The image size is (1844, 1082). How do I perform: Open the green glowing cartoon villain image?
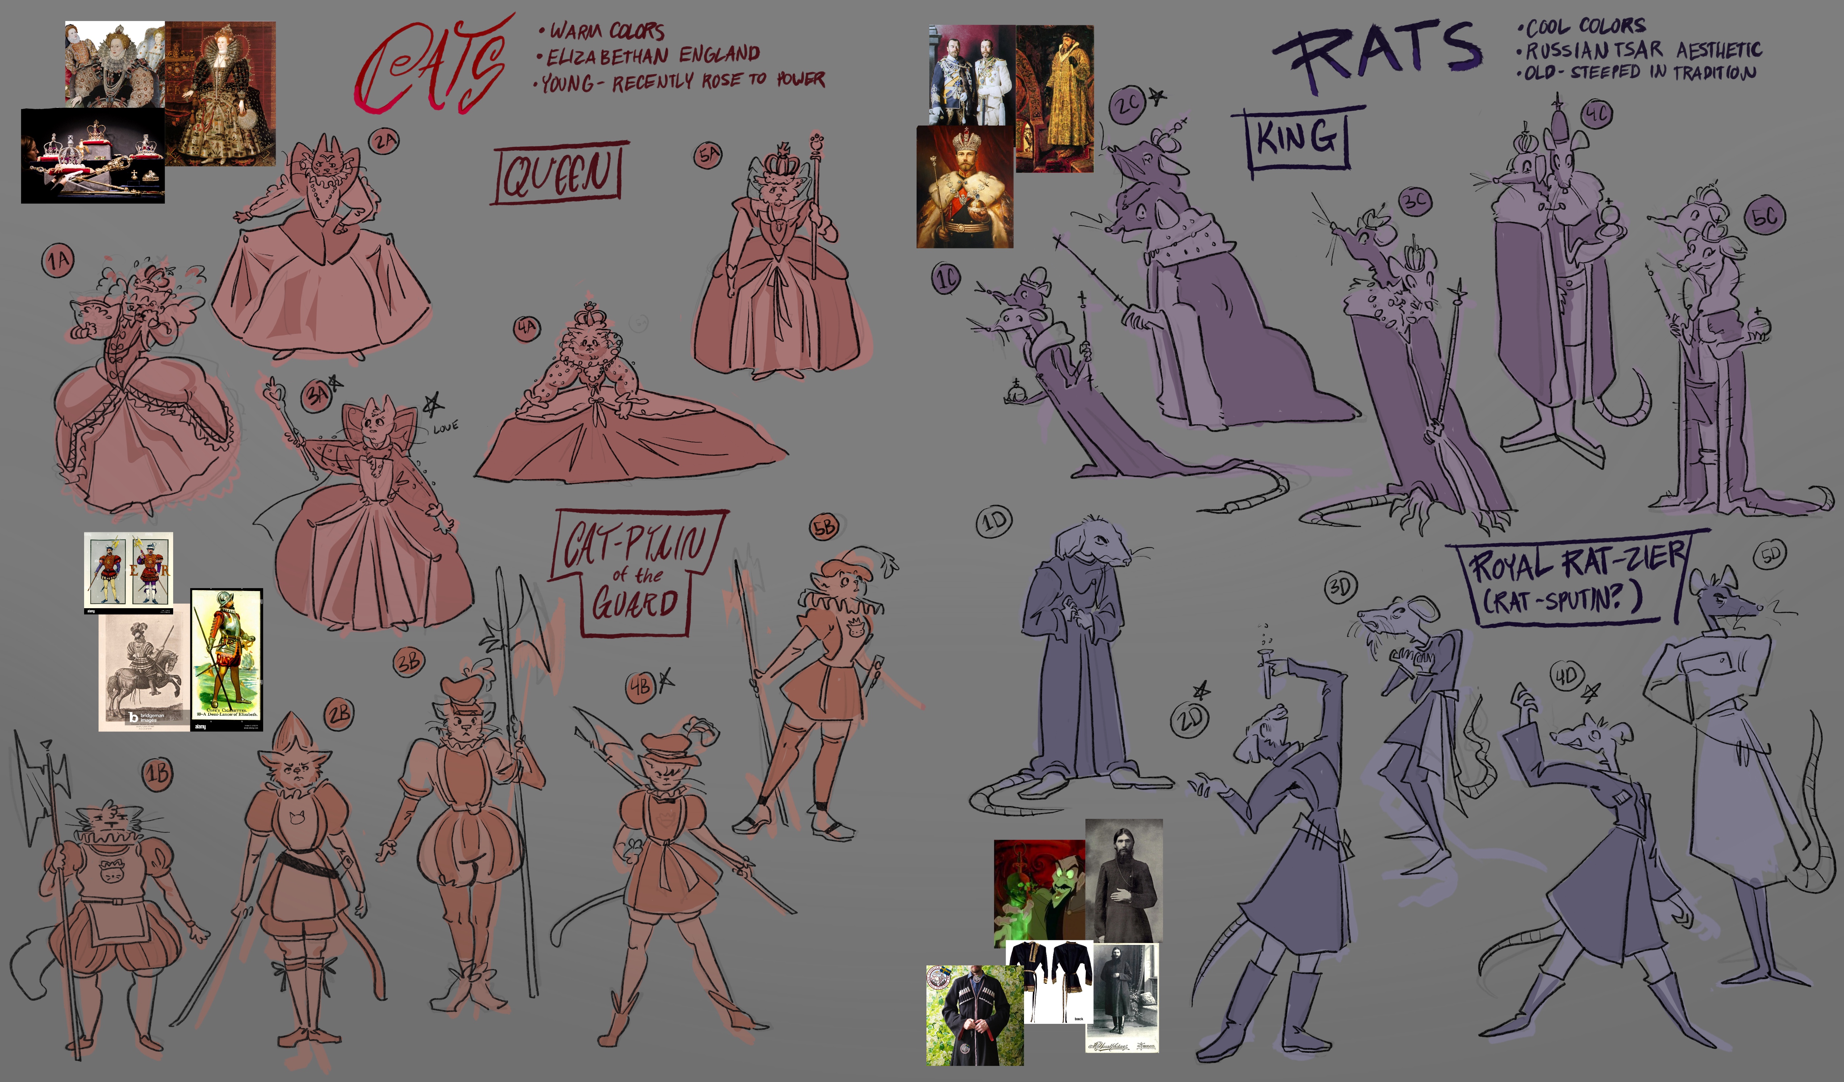click(1039, 893)
